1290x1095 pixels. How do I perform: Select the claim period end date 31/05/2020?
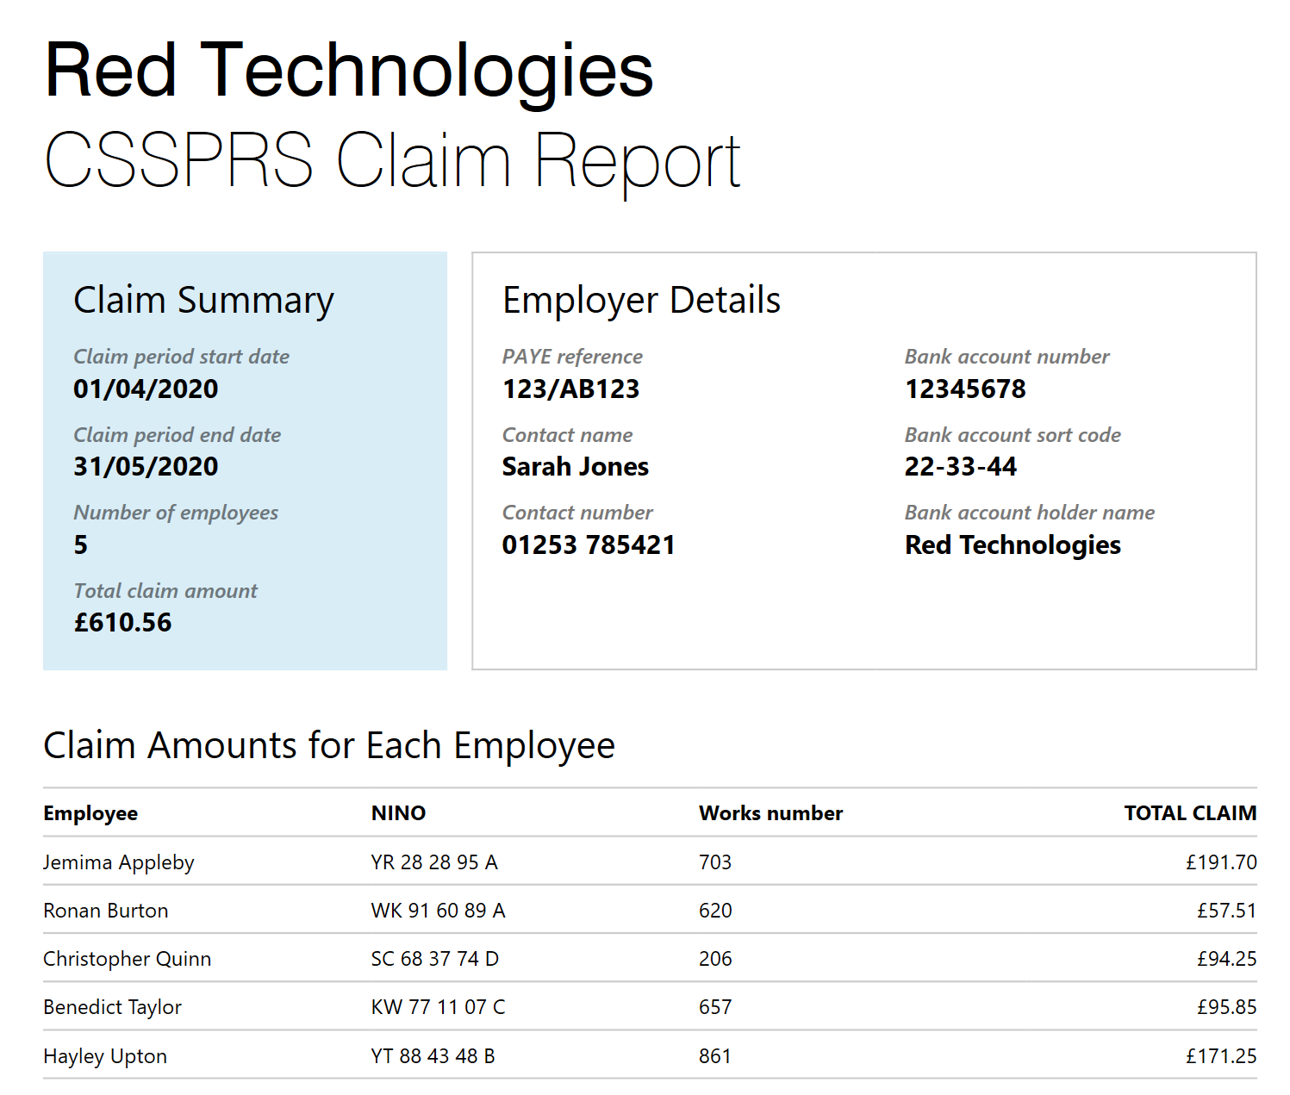(x=146, y=466)
